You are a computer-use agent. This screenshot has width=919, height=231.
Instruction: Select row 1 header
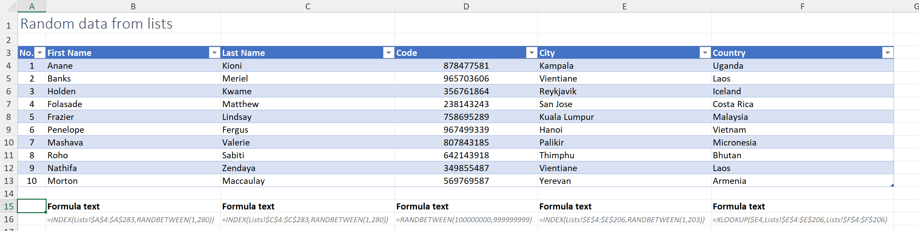click(8, 24)
